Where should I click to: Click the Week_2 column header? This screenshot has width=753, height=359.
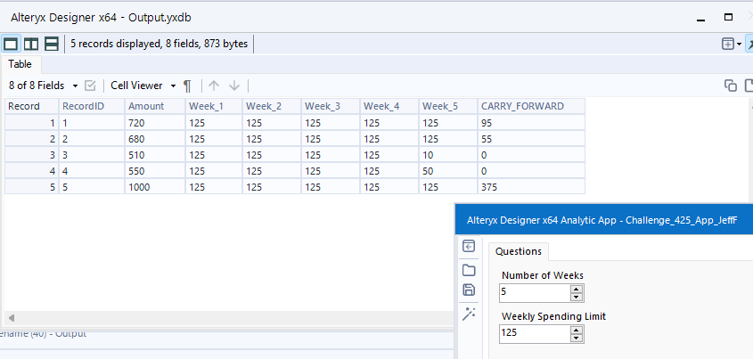[272, 106]
